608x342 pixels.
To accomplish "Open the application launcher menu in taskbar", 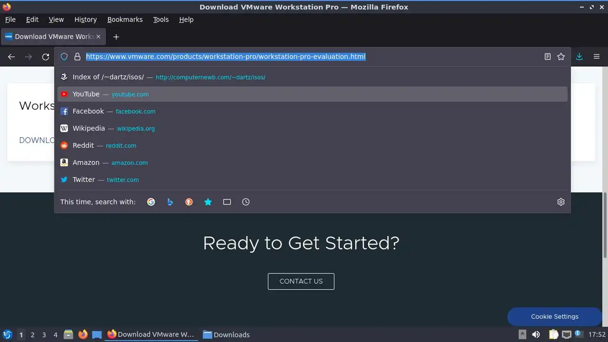I will point(8,334).
